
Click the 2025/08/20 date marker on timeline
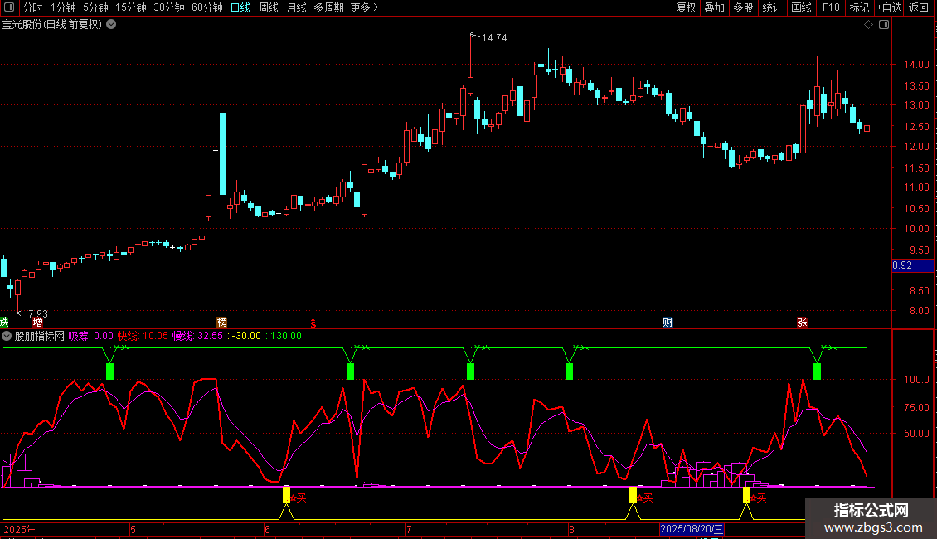tap(692, 529)
